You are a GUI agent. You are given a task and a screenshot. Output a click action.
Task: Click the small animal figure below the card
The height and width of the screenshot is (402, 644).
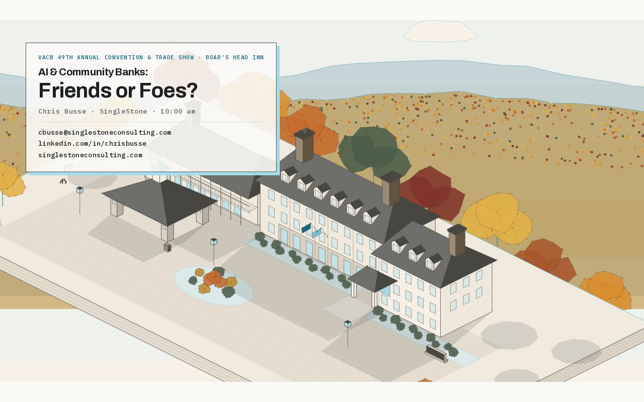tap(63, 181)
